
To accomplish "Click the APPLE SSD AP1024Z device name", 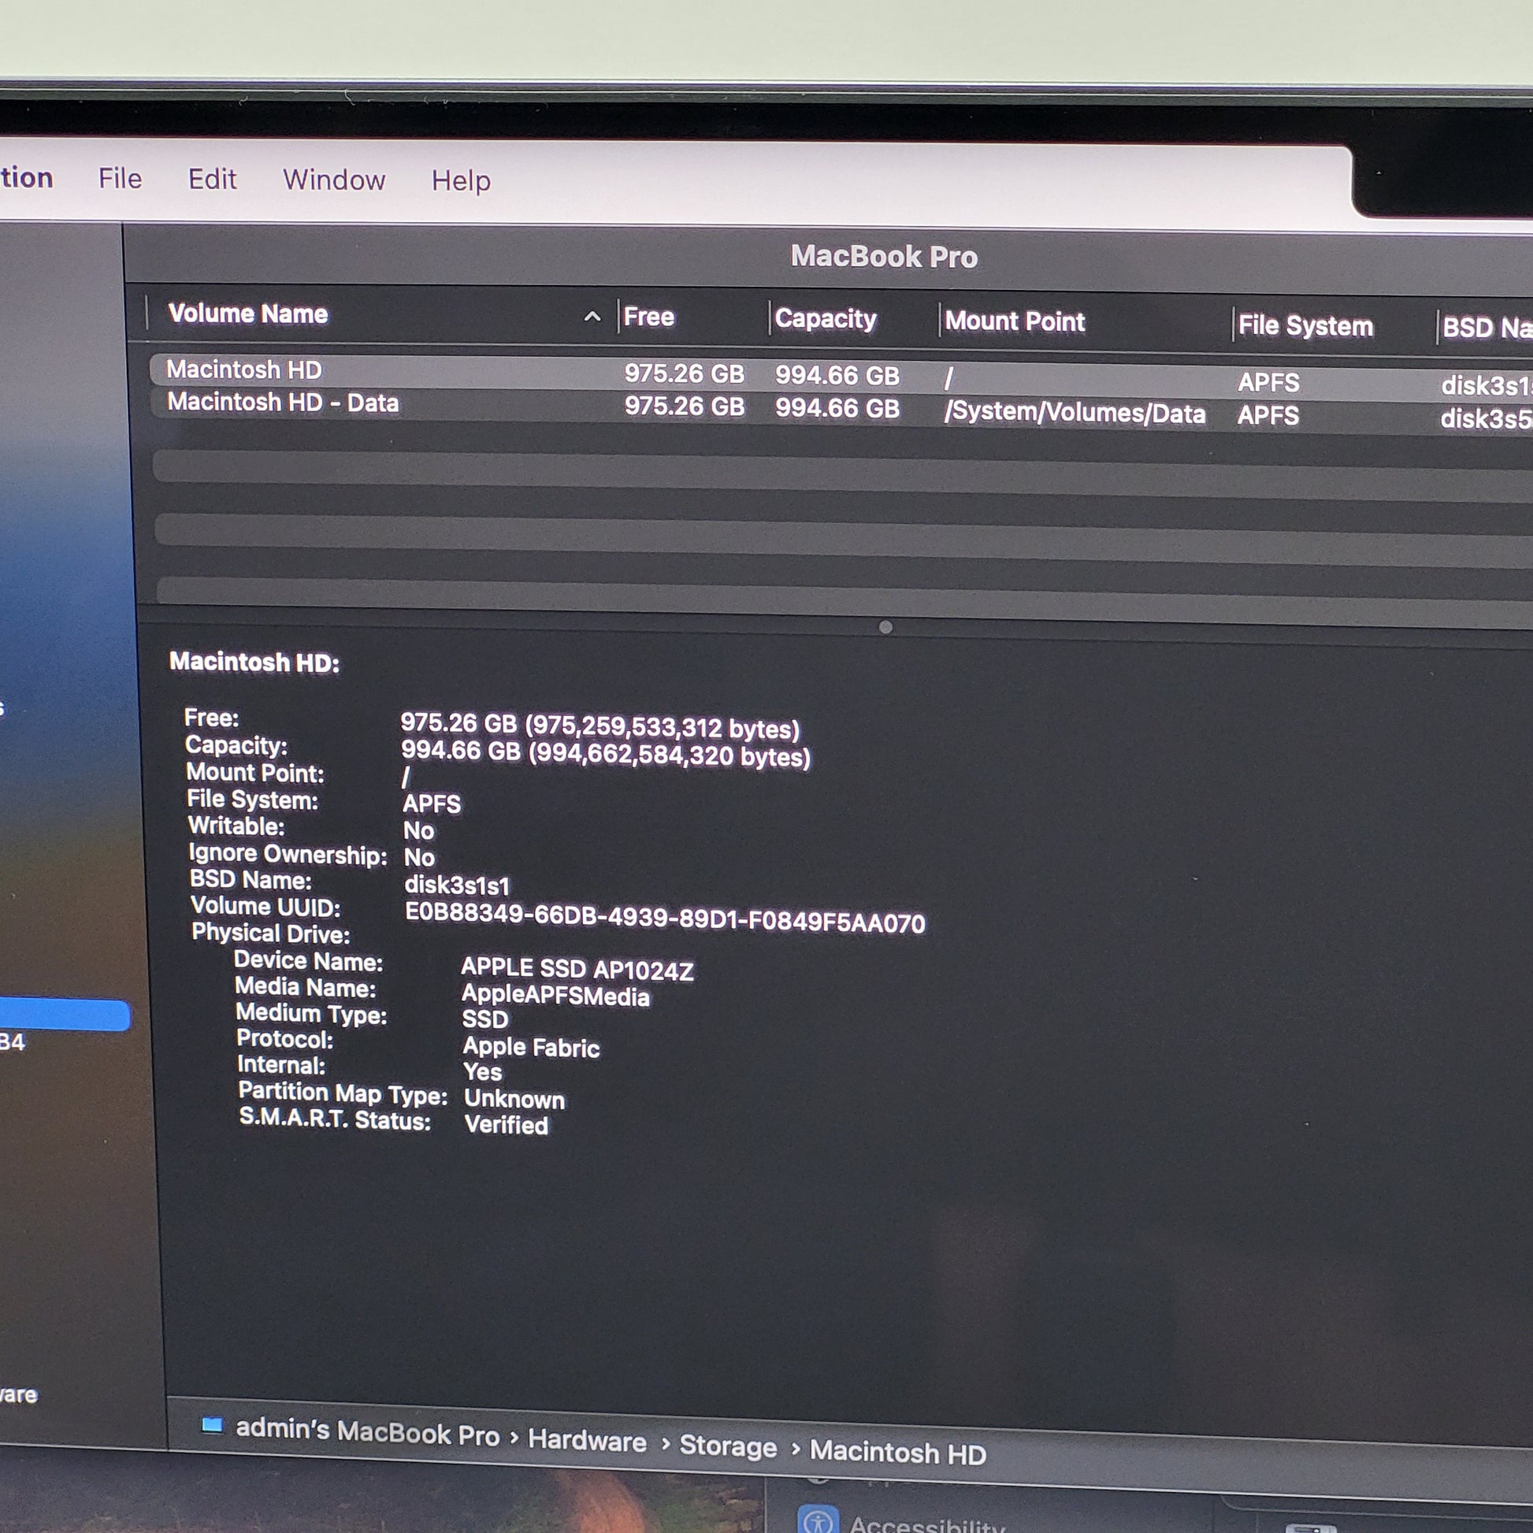I will point(577,969).
